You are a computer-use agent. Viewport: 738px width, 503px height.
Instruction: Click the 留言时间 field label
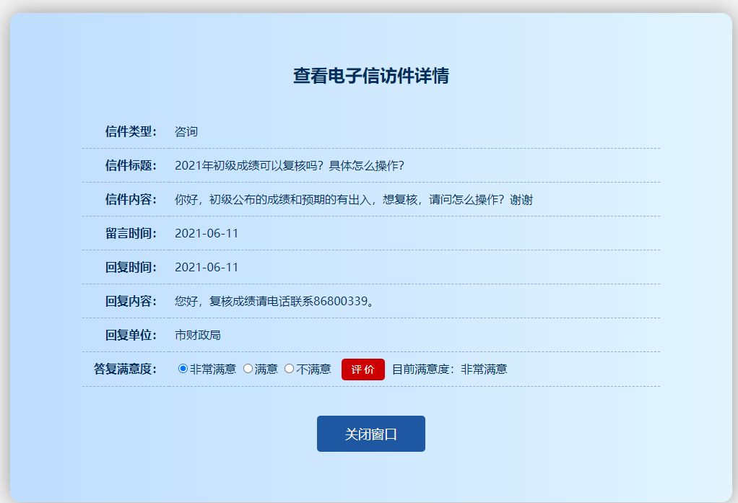tap(131, 233)
